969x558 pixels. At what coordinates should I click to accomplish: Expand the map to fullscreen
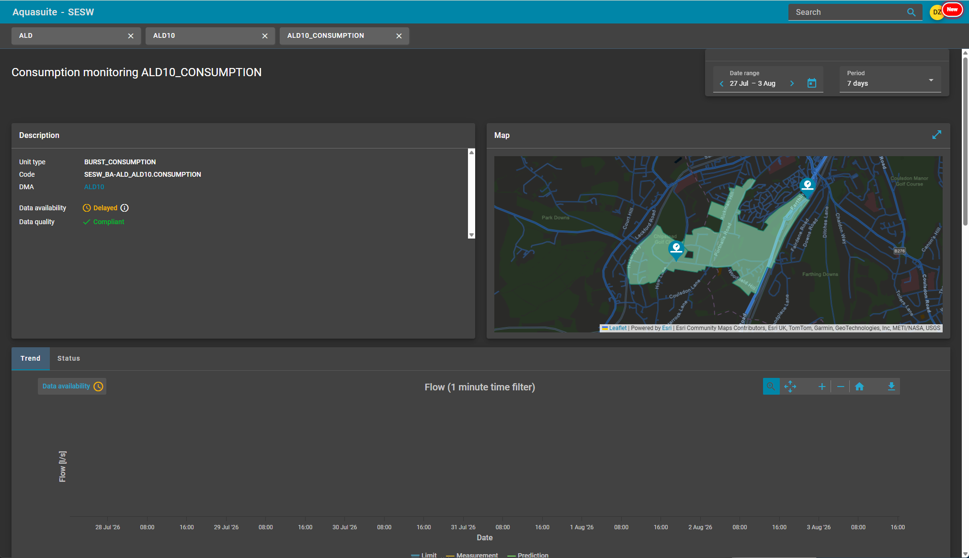pyautogui.click(x=937, y=135)
